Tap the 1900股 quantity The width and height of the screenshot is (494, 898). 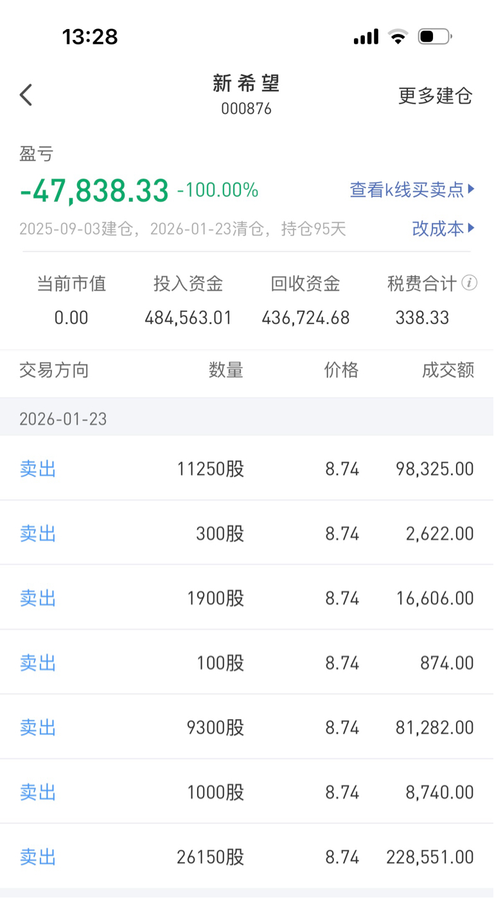[216, 598]
